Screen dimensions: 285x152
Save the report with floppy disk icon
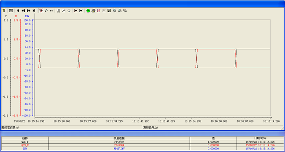(109, 11)
